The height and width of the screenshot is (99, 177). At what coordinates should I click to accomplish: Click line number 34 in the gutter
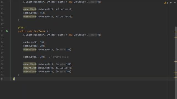point(2,79)
